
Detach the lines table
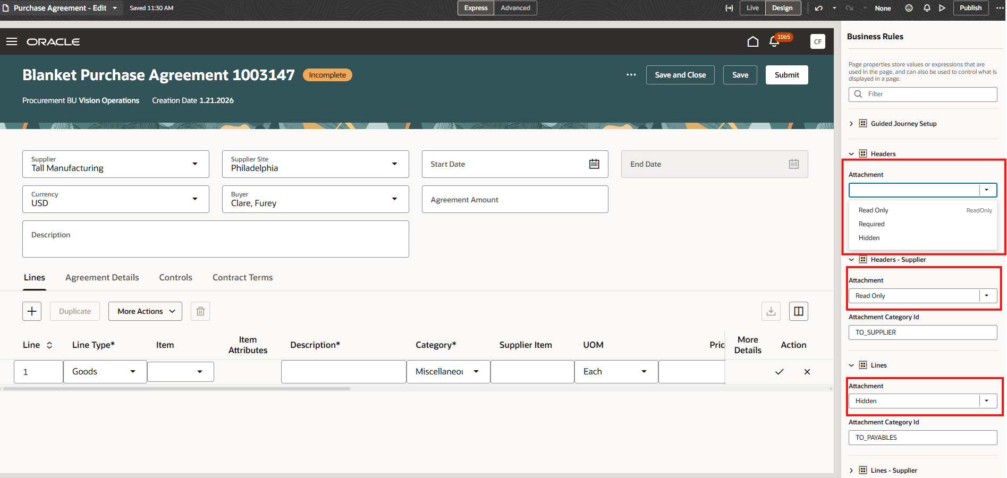click(798, 311)
